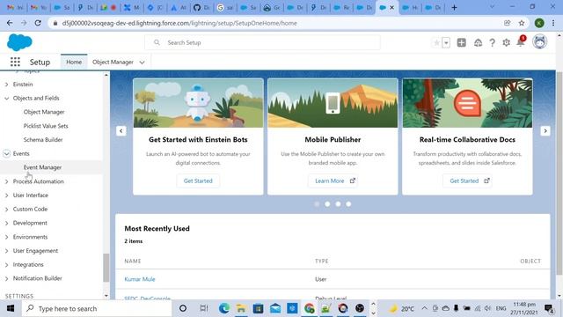This screenshot has height=317, width=563.
Task: Bookmark this page with star icon
Action: coord(522,23)
